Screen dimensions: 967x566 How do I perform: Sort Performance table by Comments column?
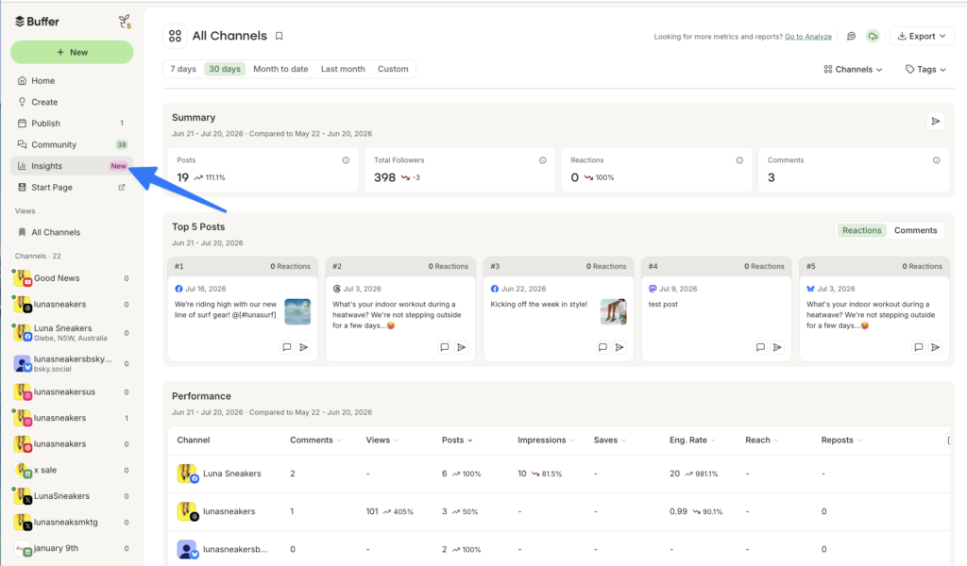point(315,441)
